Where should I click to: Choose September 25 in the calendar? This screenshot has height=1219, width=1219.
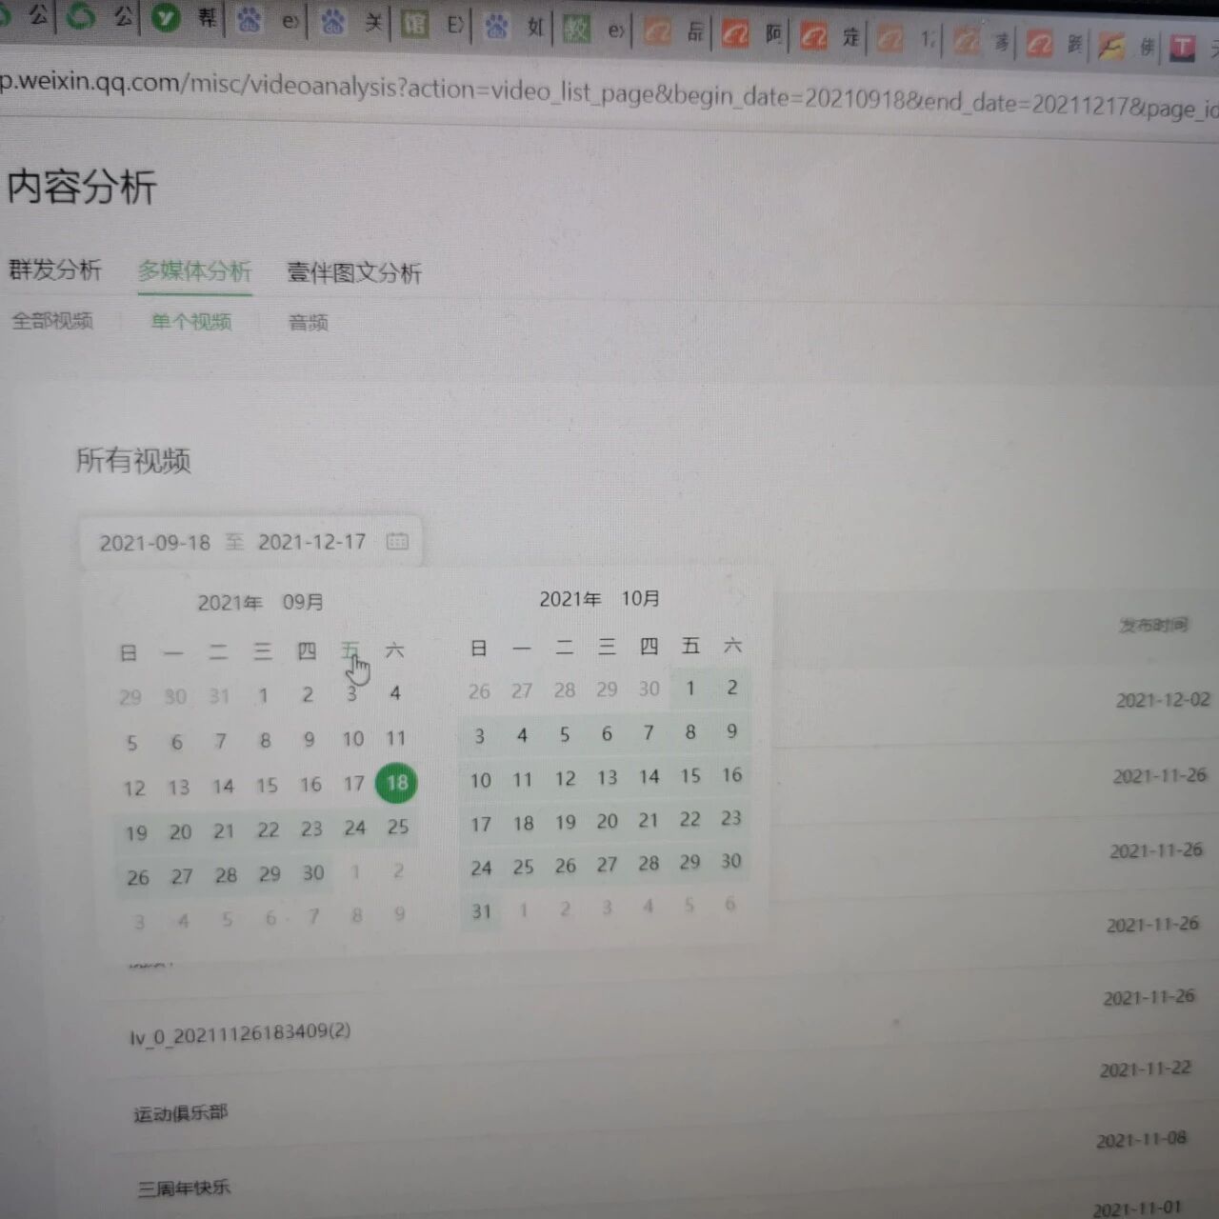click(x=398, y=827)
